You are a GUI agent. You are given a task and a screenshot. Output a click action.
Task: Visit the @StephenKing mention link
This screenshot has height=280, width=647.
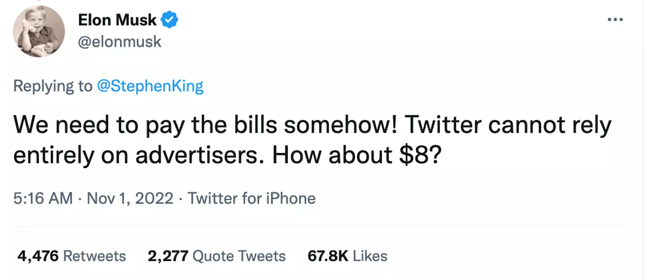(151, 86)
